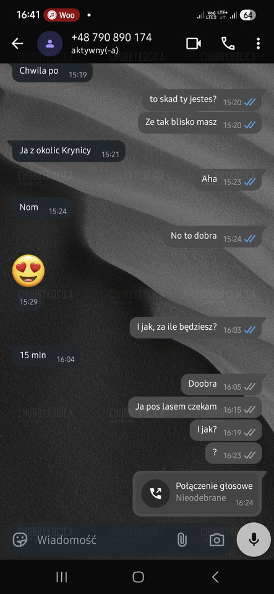The width and height of the screenshot is (274, 594).
Task: Tap the Android home button
Action: (x=138, y=577)
